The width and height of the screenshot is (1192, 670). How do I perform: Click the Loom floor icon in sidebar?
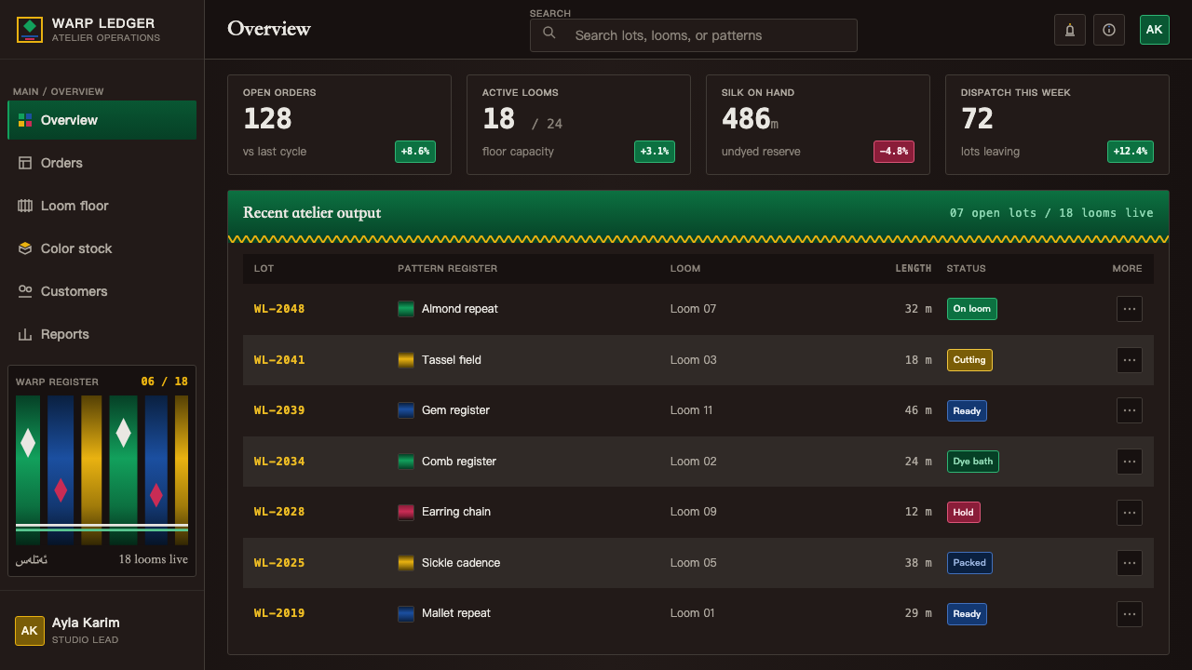(x=25, y=206)
